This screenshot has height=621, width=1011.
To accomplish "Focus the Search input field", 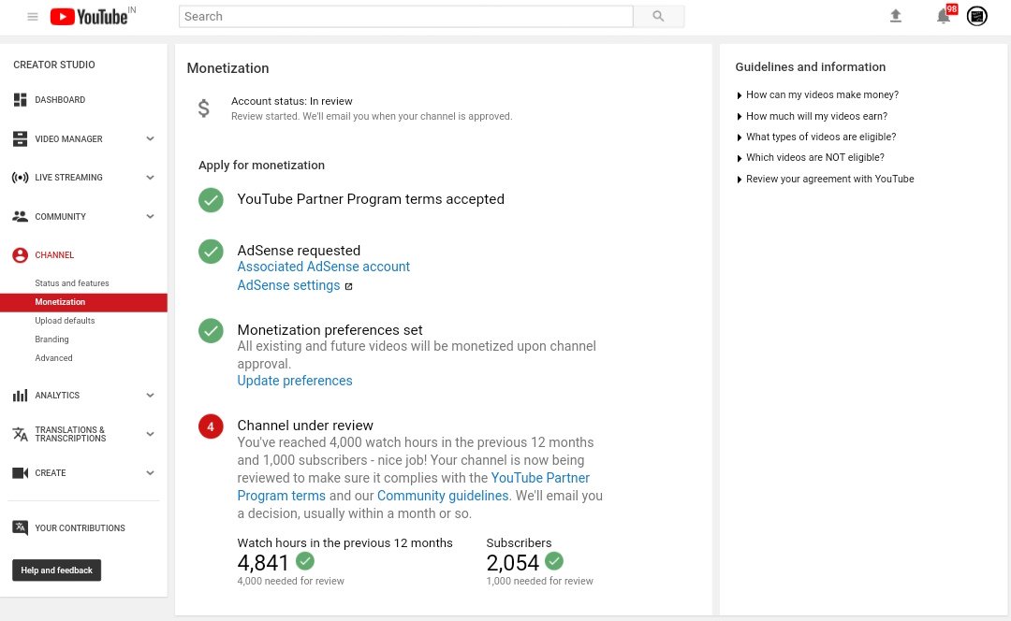I will pos(405,16).
